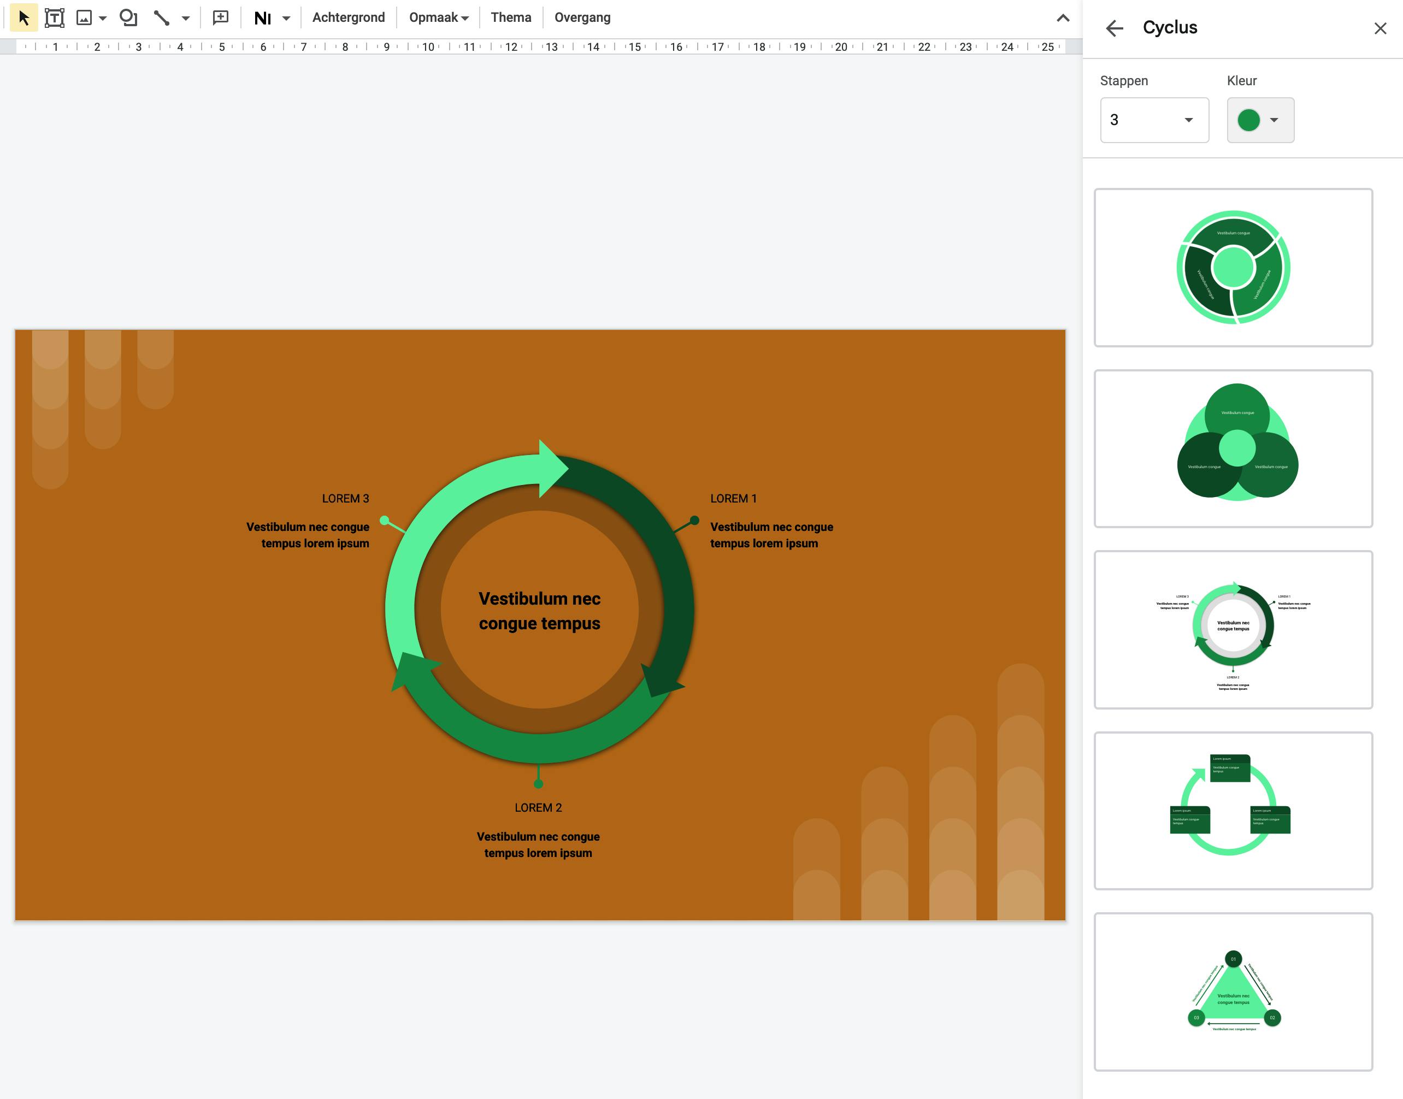
Task: Click the insert image icon
Action: coord(84,17)
